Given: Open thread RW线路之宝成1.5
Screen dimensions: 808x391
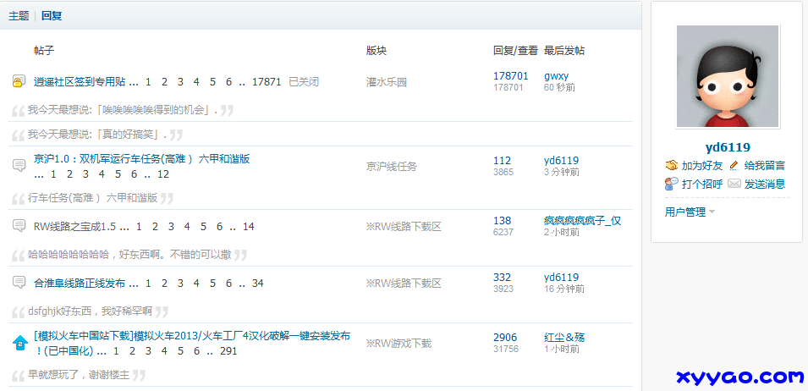Looking at the screenshot, I should click(74, 227).
